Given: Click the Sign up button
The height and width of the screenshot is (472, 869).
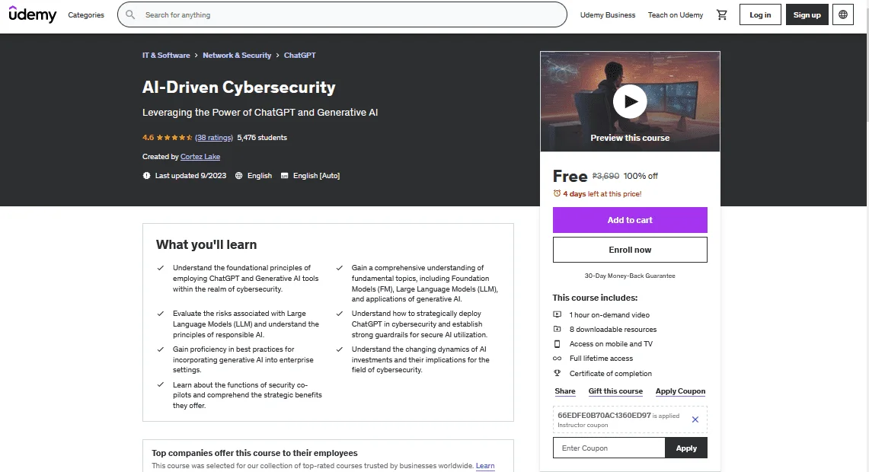Looking at the screenshot, I should tap(807, 15).
